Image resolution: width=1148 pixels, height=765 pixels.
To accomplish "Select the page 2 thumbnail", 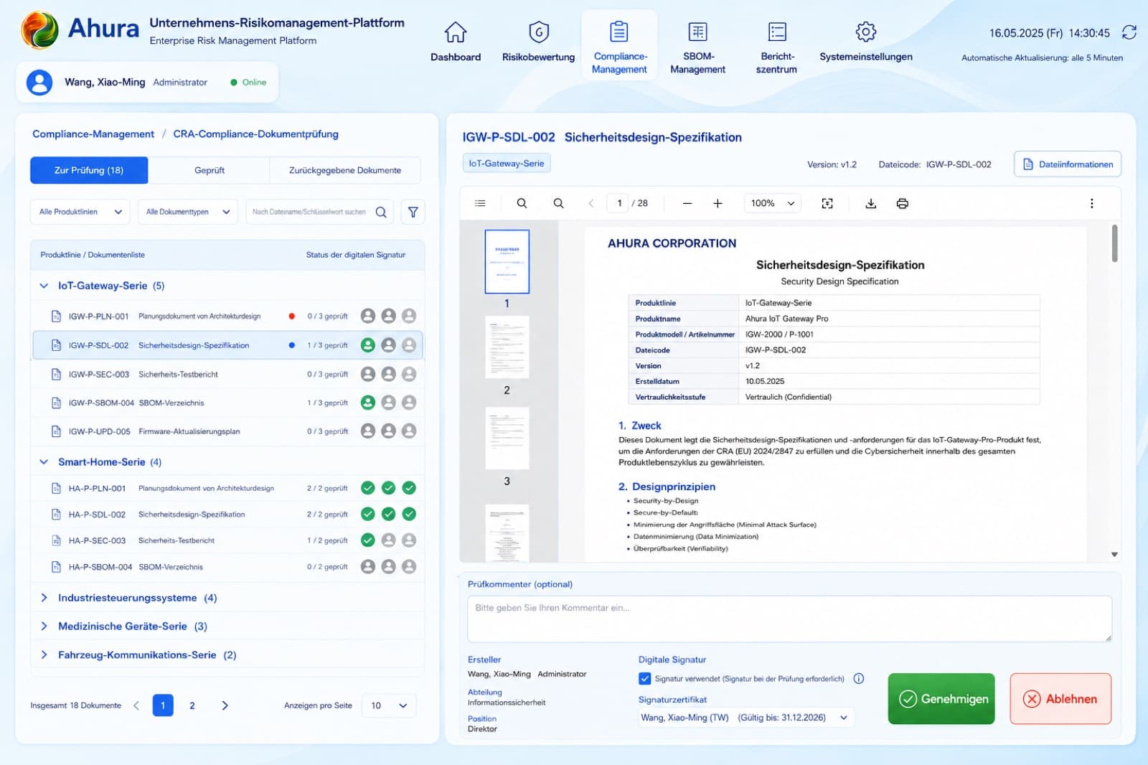I will click(x=507, y=347).
